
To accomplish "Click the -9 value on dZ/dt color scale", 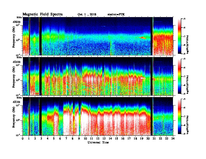I will click(x=184, y=134).
